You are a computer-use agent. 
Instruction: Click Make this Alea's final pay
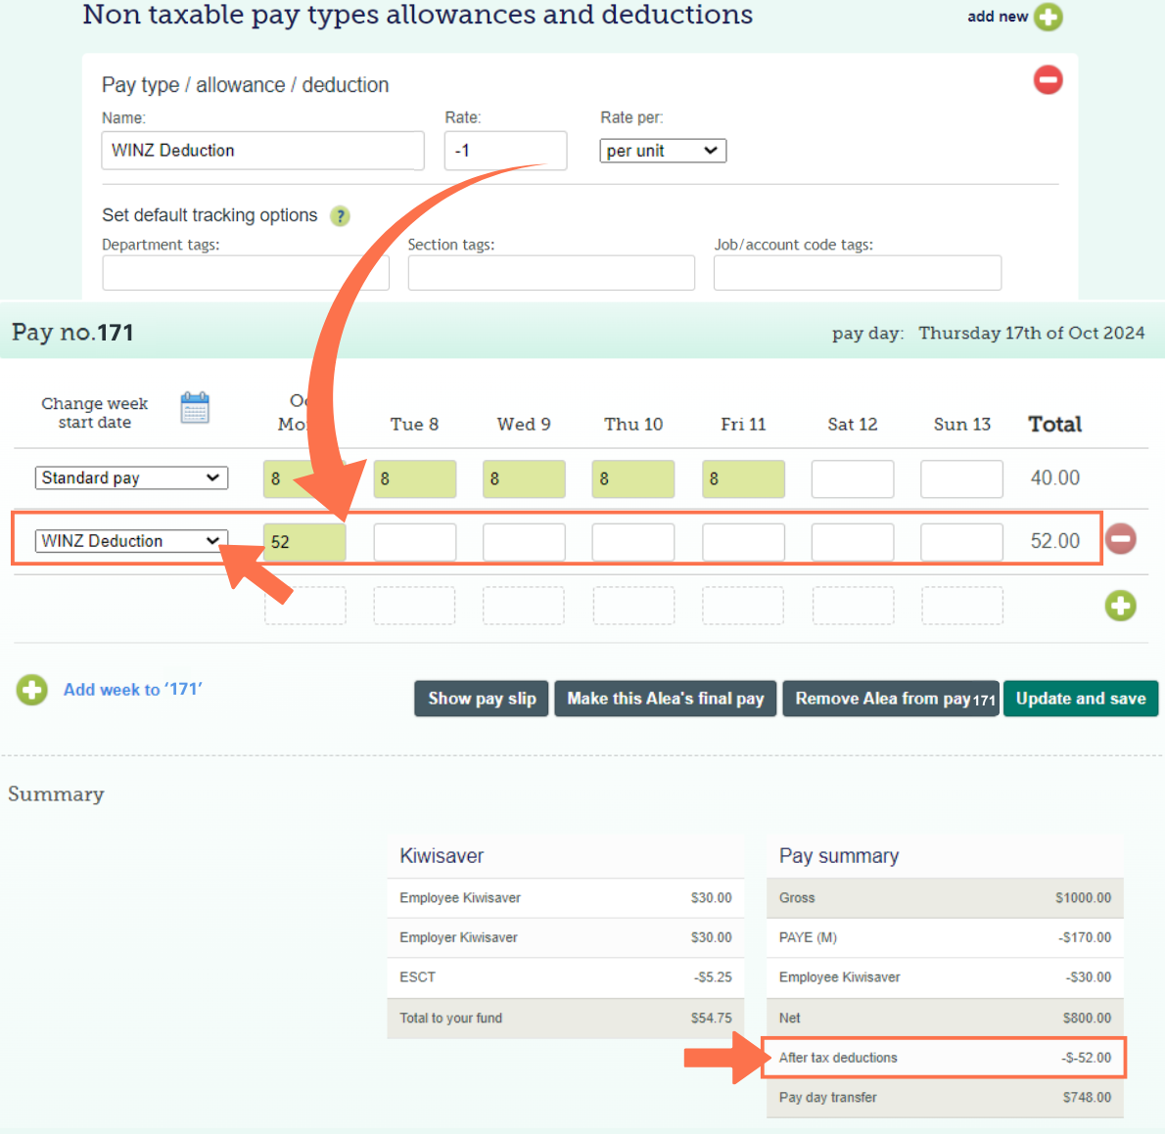pyautogui.click(x=665, y=699)
